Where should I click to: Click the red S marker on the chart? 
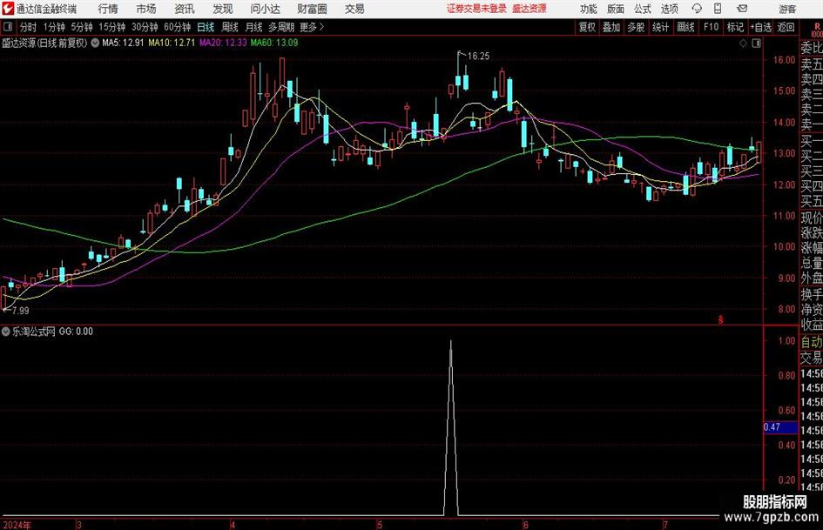pyautogui.click(x=720, y=319)
